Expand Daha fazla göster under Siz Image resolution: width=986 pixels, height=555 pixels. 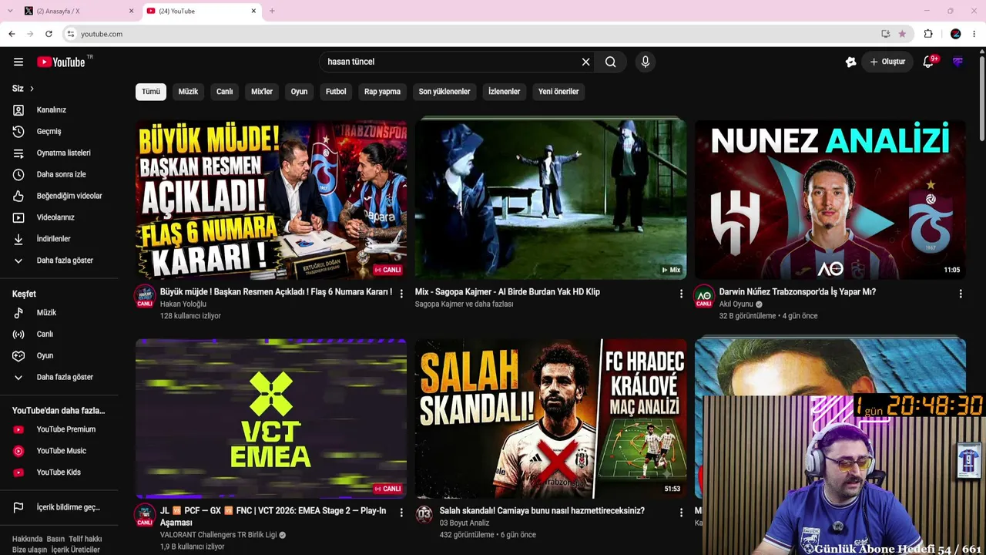coord(65,261)
